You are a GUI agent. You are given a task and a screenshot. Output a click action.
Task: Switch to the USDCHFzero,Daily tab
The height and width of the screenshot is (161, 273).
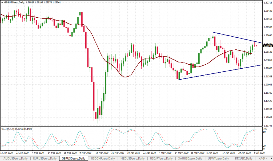(x=103, y=158)
